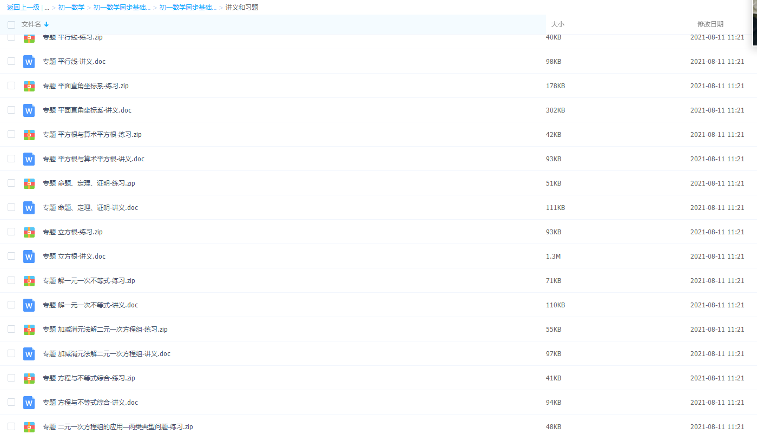Sort by the 修改日期 column header
The width and height of the screenshot is (757, 434).
click(710, 24)
